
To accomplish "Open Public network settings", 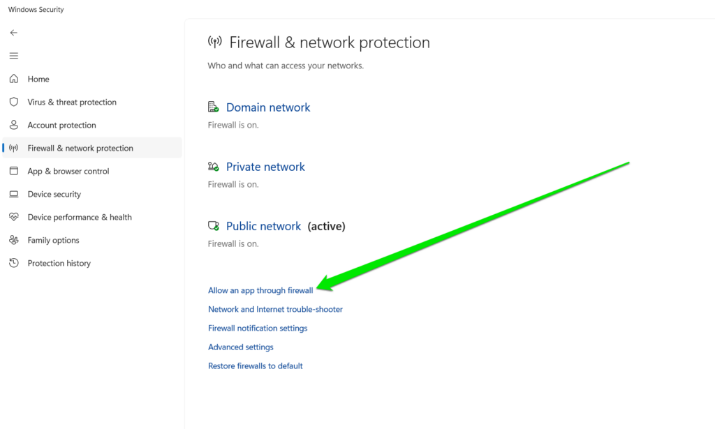I will coord(263,226).
